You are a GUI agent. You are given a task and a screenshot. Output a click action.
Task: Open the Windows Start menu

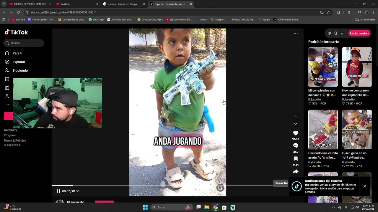coord(145,207)
